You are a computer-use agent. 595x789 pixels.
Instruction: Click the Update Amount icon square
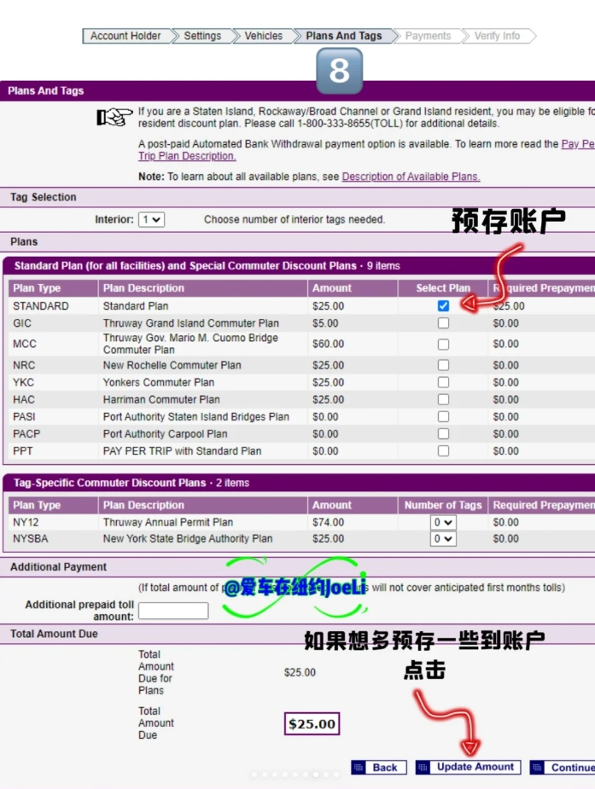click(x=423, y=768)
